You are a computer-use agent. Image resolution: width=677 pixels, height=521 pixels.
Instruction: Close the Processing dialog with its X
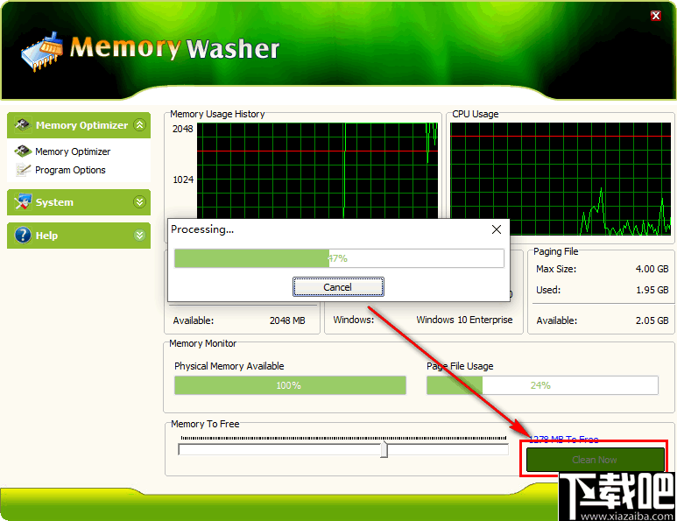[497, 229]
